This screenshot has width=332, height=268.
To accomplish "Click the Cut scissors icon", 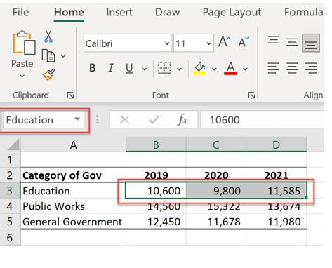I will tap(48, 36).
